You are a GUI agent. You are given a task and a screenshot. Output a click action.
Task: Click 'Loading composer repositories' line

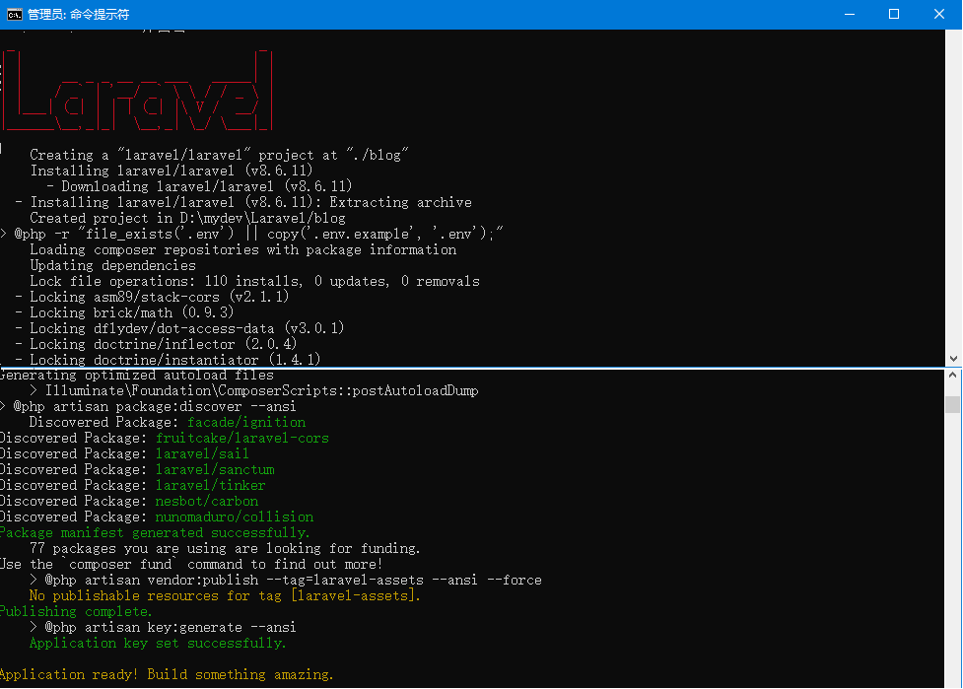243,249
